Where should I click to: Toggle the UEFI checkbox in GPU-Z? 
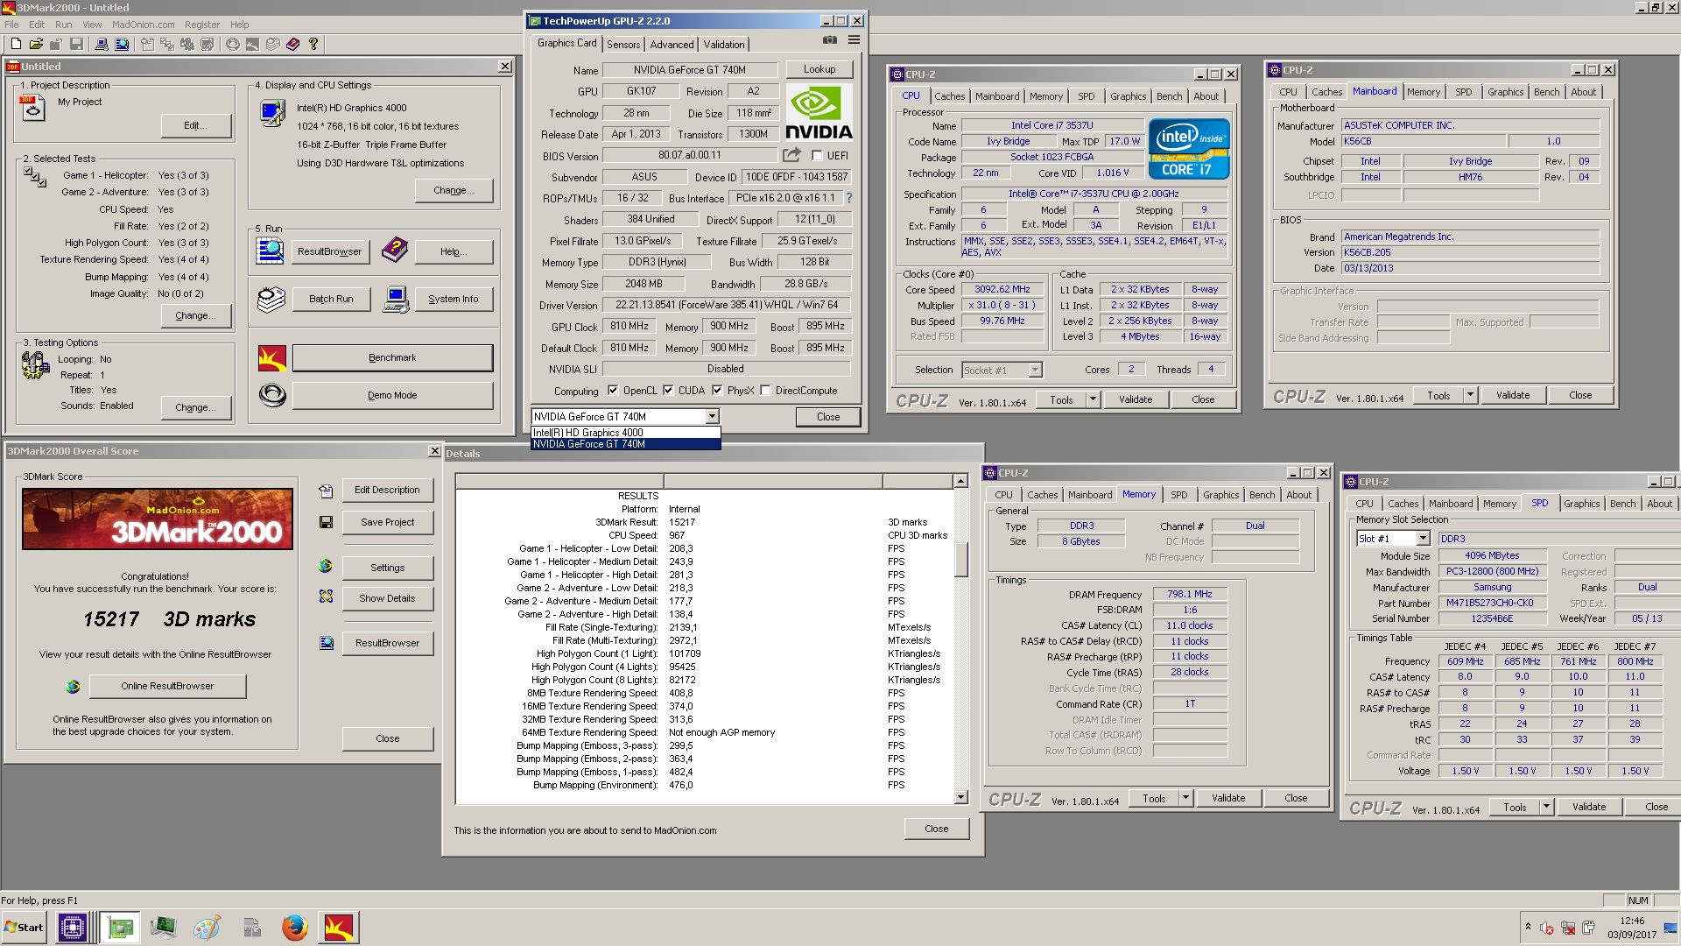[817, 156]
